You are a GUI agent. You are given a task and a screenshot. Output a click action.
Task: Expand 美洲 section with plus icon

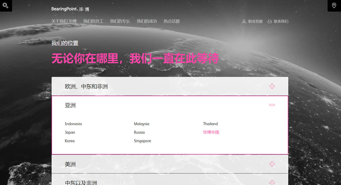[272, 164]
